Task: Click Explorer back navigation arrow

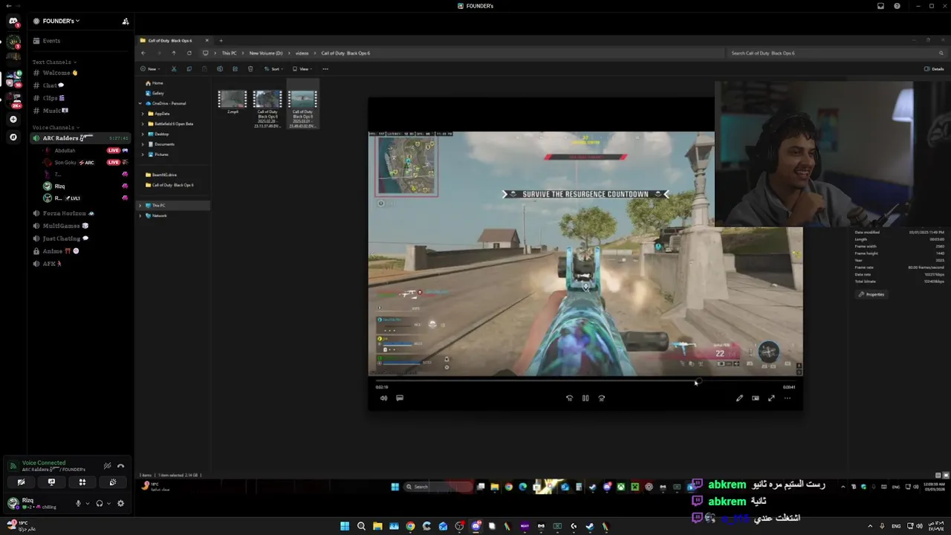Action: pos(143,53)
